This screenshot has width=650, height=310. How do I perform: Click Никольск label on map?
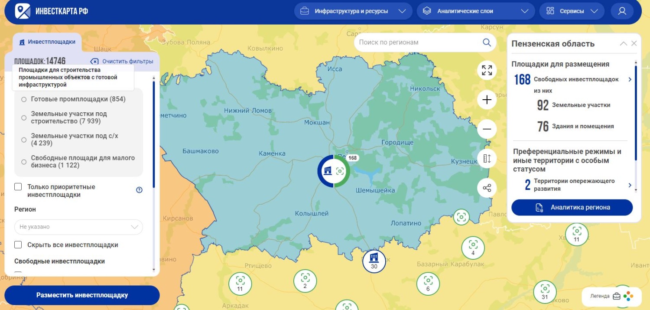coord(425,88)
